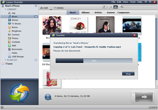
Task: Click the large sync logo icon
Action: click(x=20, y=93)
